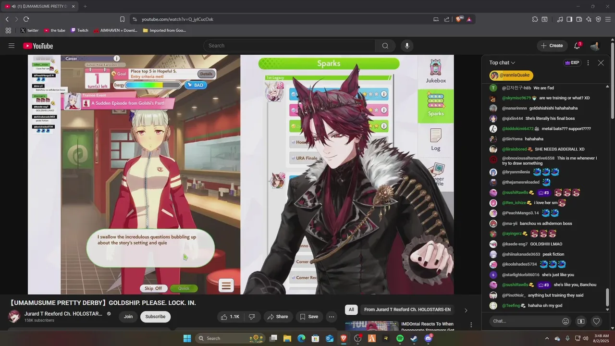Image resolution: width=615 pixels, height=346 pixels.
Task: Open browser main menu hamburger
Action: (608, 19)
